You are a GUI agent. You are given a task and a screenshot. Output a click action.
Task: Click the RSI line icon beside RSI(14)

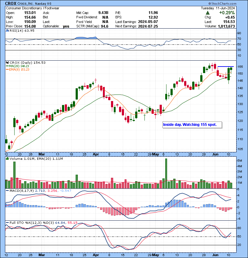pos(7,30)
